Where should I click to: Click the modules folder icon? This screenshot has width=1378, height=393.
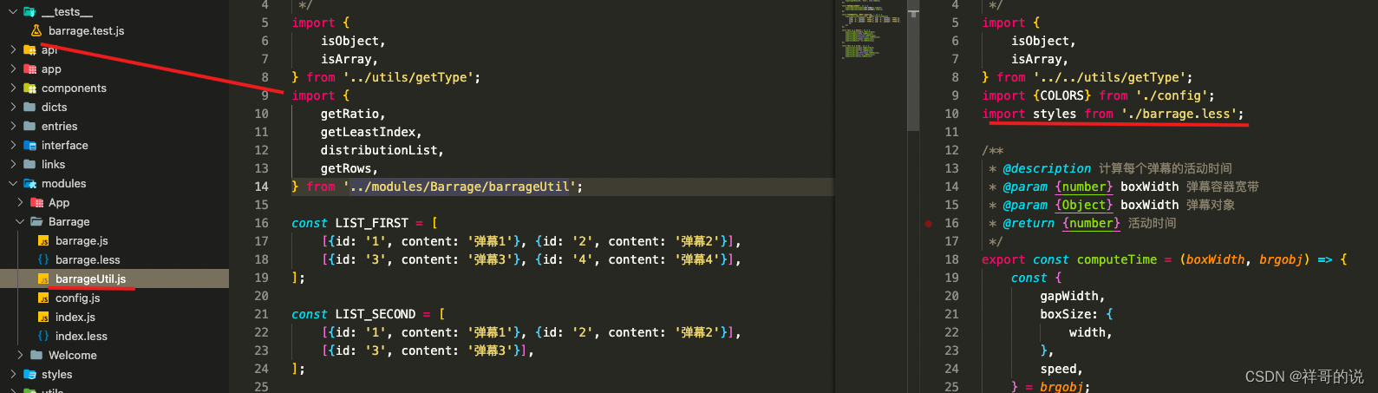click(29, 184)
